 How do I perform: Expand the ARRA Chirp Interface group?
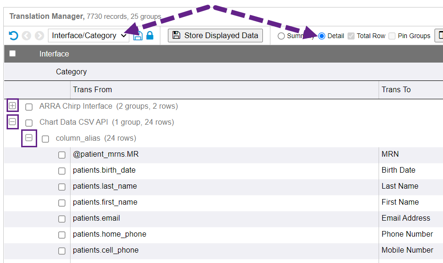(x=13, y=106)
